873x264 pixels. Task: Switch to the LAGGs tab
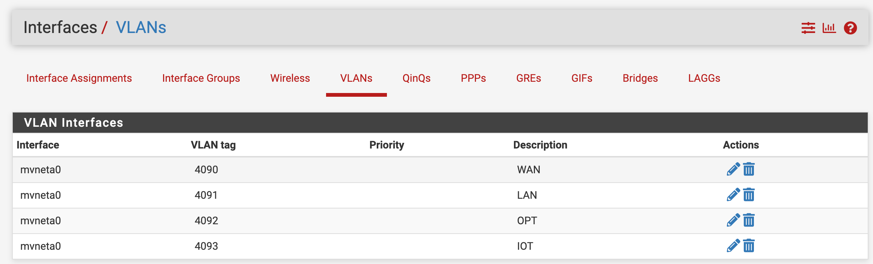tap(704, 78)
